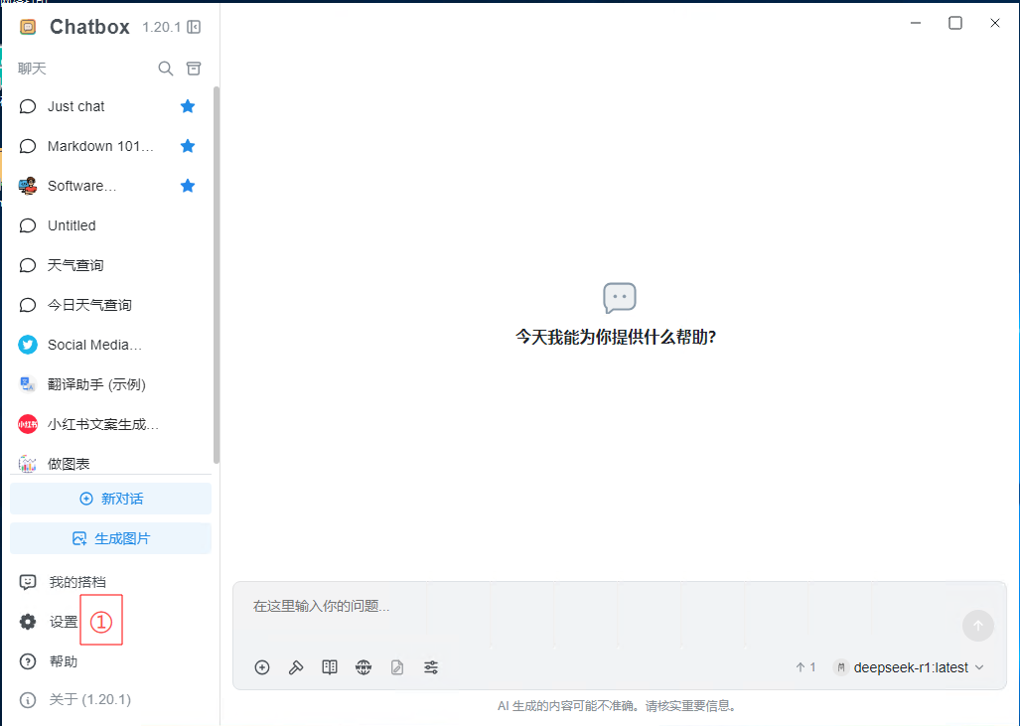The height and width of the screenshot is (726, 1020).
Task: Click the document edit icon in input toolbar
Action: point(397,666)
